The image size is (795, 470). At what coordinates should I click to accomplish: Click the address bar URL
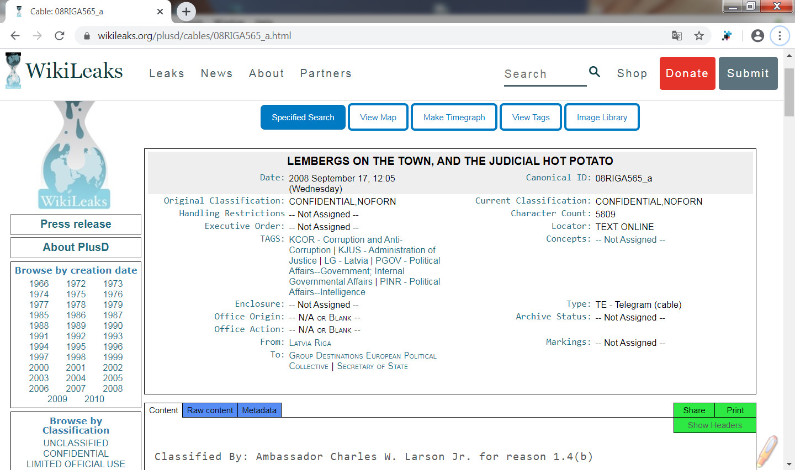(x=194, y=36)
